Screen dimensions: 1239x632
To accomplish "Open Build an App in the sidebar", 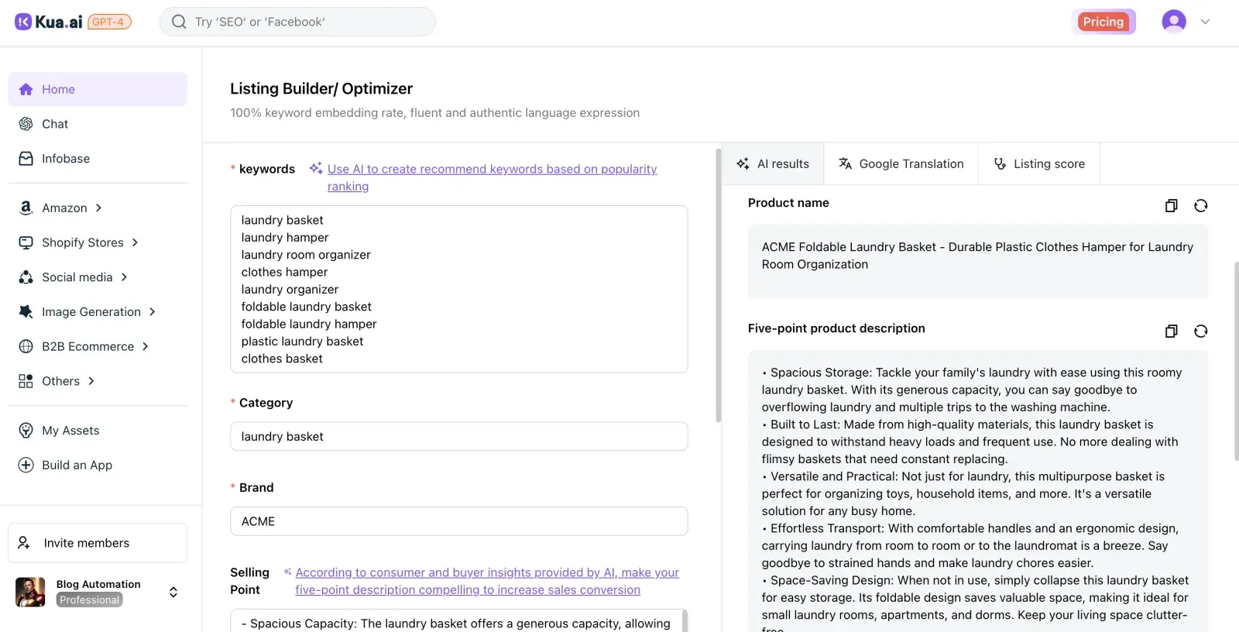I will [98, 465].
